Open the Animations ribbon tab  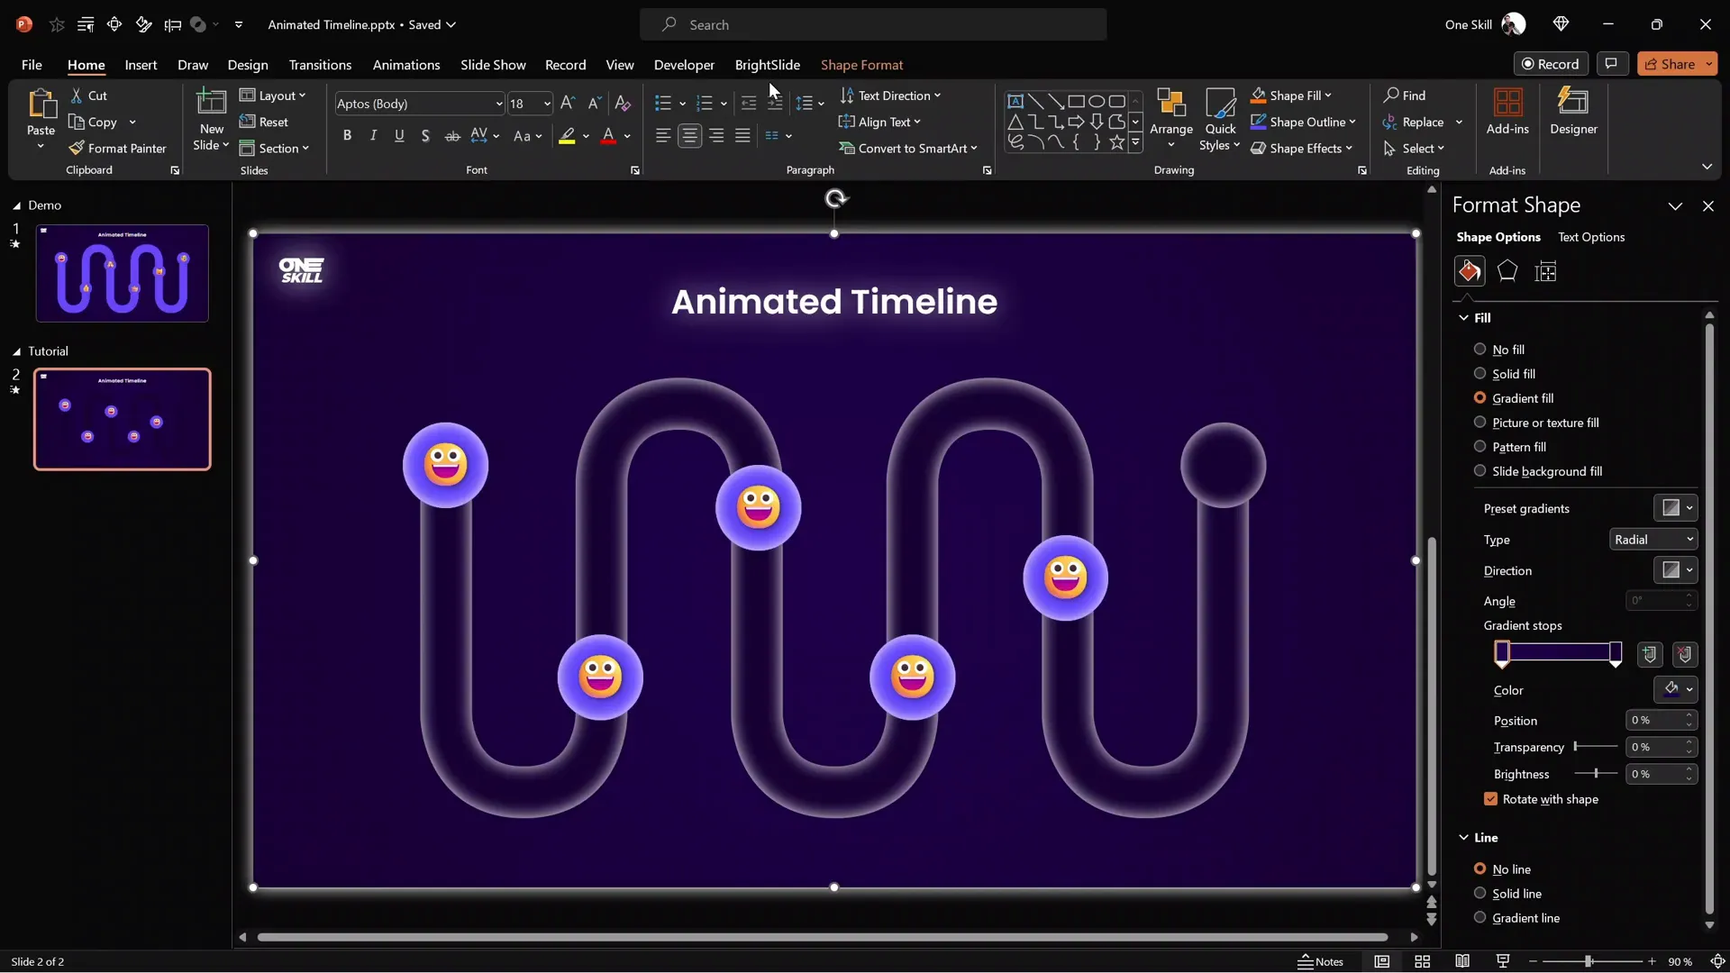406,65
